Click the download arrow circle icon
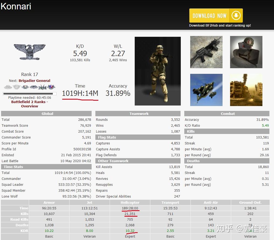 click(236, 16)
